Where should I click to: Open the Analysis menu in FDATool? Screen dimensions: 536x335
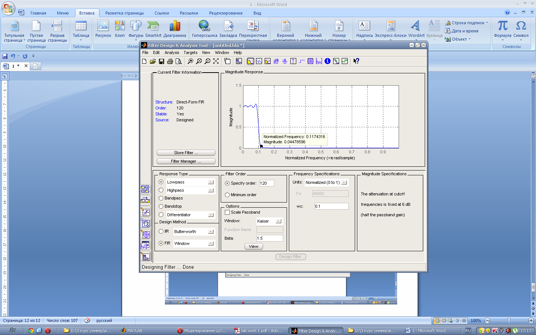pyautogui.click(x=172, y=53)
